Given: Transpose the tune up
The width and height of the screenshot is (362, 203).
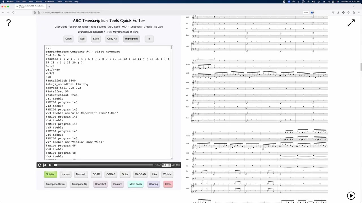Looking at the screenshot, I should [x=79, y=184].
